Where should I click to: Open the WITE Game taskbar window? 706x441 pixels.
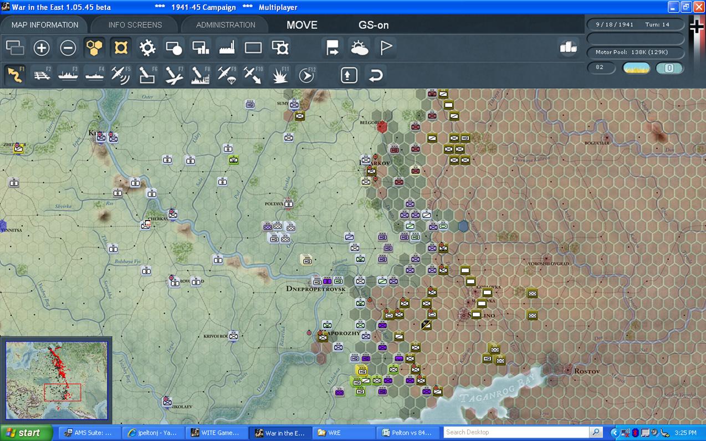tap(217, 433)
